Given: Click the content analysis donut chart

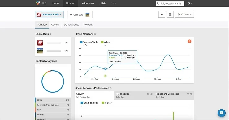Looking at the screenshot, I should coord(53,81).
